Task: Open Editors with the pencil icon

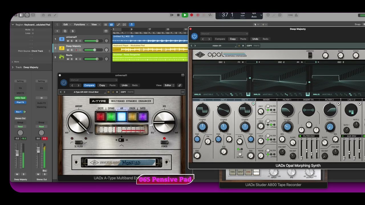Action: (55, 15)
